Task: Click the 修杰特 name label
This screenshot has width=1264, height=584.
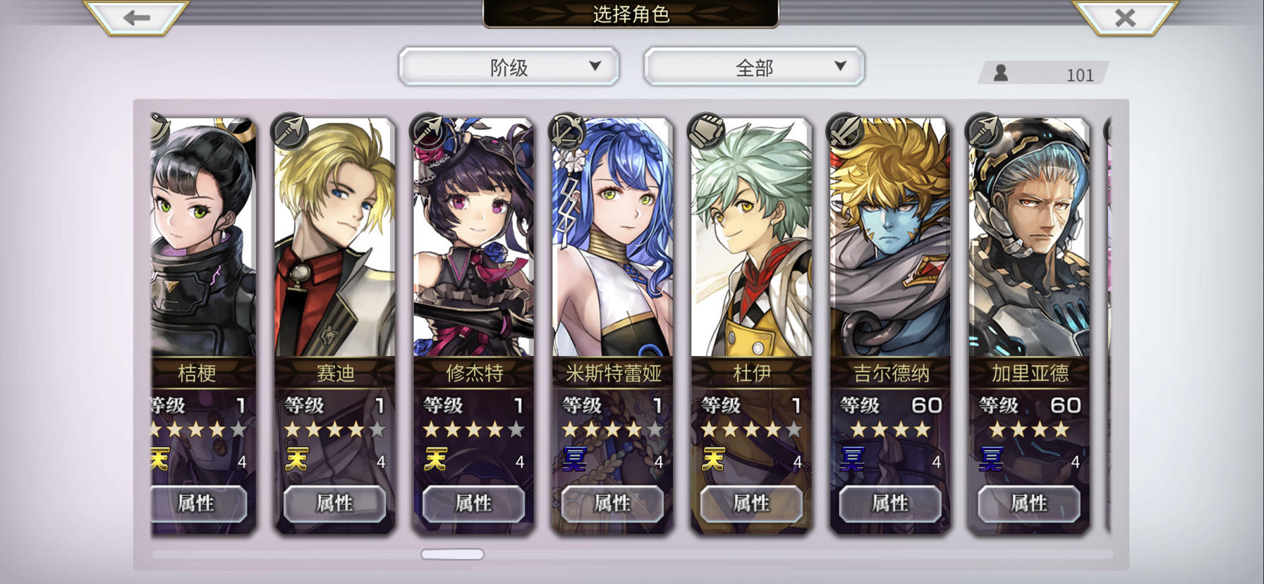Action: 474,373
